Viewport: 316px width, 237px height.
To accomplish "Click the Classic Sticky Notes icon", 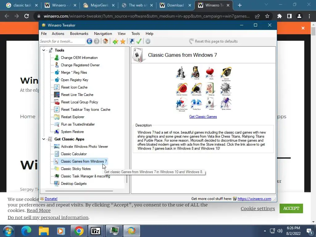I will tap(57, 169).
